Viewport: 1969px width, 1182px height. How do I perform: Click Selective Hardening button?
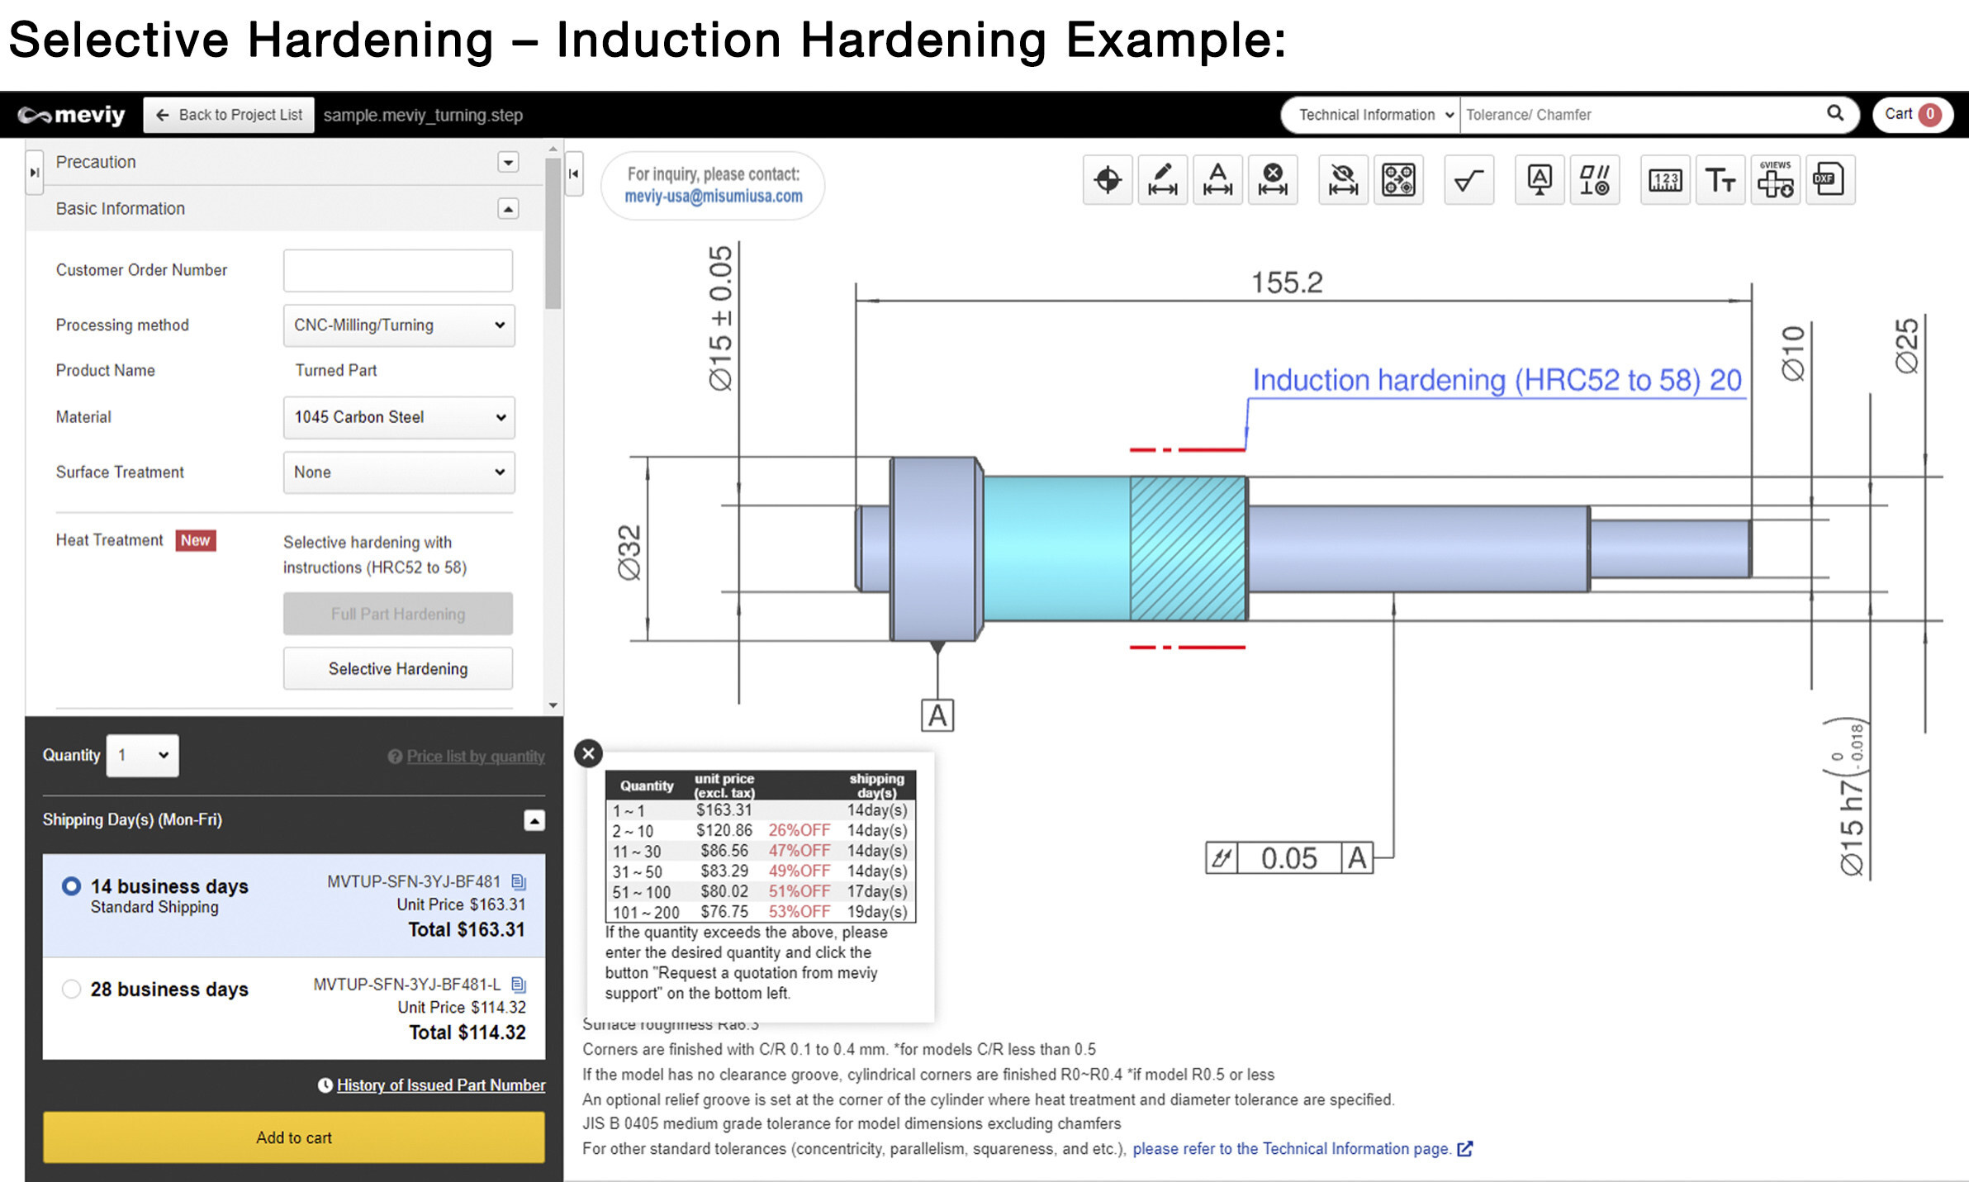pos(398,668)
